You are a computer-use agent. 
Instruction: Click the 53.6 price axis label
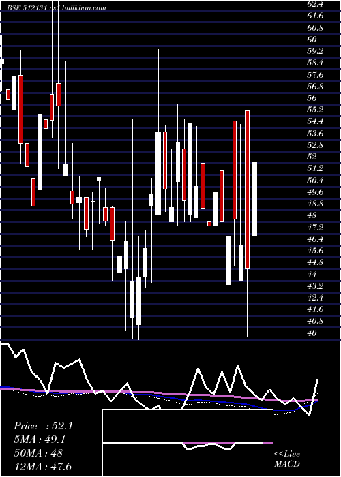315,134
